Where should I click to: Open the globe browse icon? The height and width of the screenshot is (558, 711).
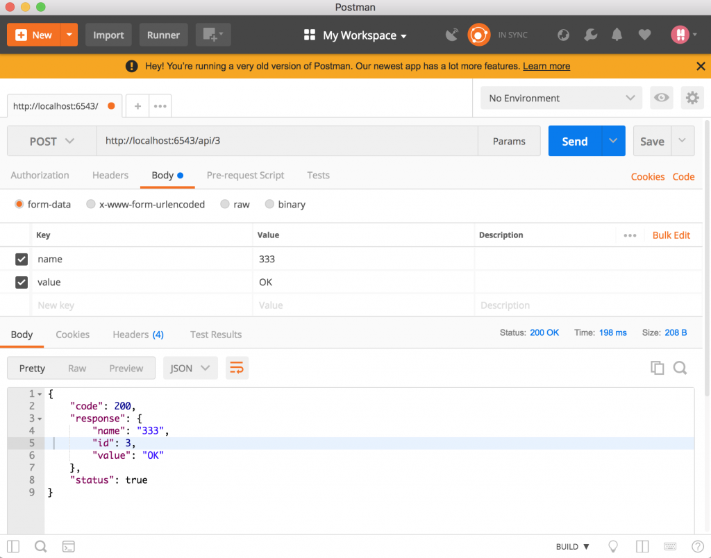(x=563, y=35)
